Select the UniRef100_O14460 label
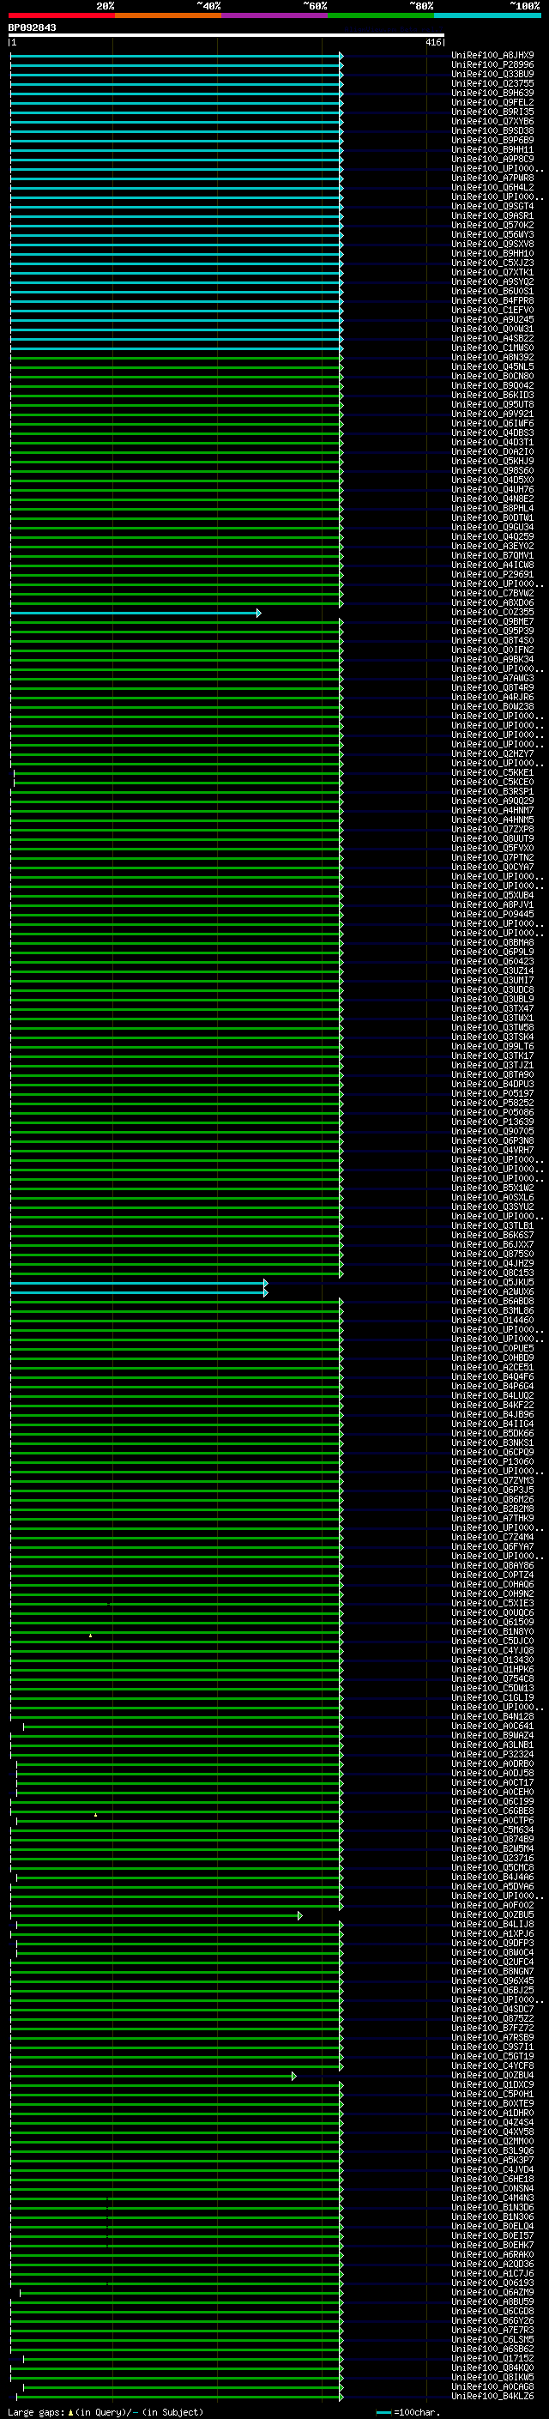Image resolution: width=549 pixels, height=2419 pixels. [492, 1320]
